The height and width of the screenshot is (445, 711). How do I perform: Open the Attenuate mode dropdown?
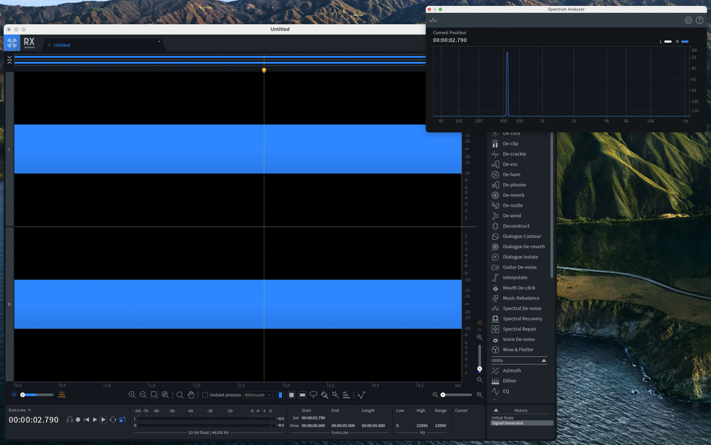[258, 395]
